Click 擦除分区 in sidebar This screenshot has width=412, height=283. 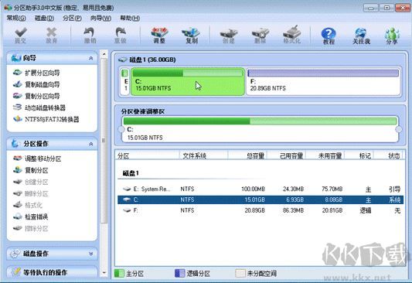click(31, 229)
